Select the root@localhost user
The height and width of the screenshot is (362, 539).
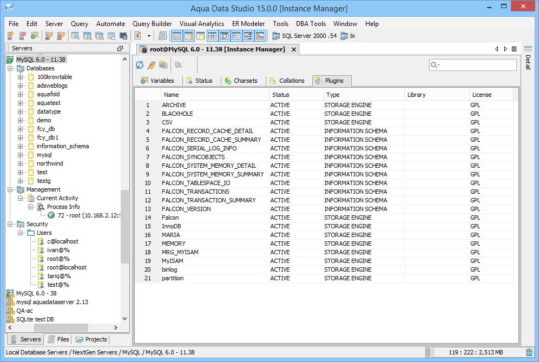point(67,267)
